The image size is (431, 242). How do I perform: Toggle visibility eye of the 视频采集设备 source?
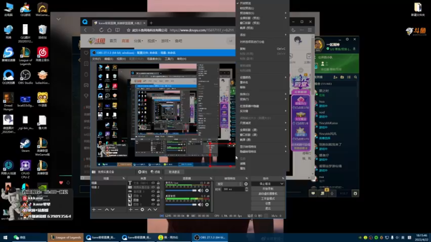pos(153,187)
